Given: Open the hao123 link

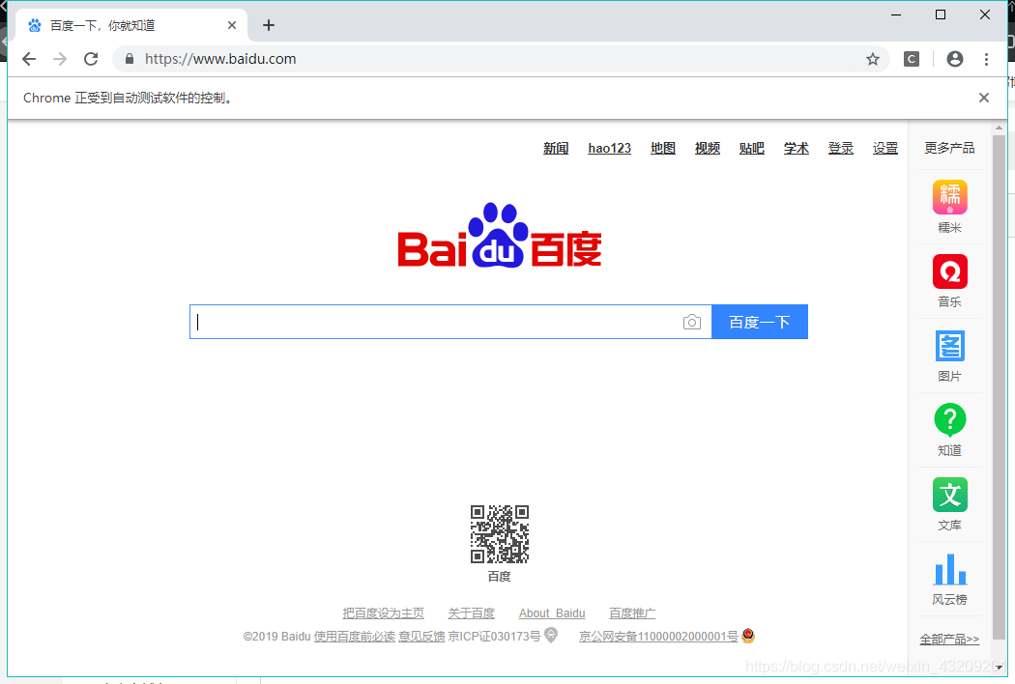Looking at the screenshot, I should [609, 148].
